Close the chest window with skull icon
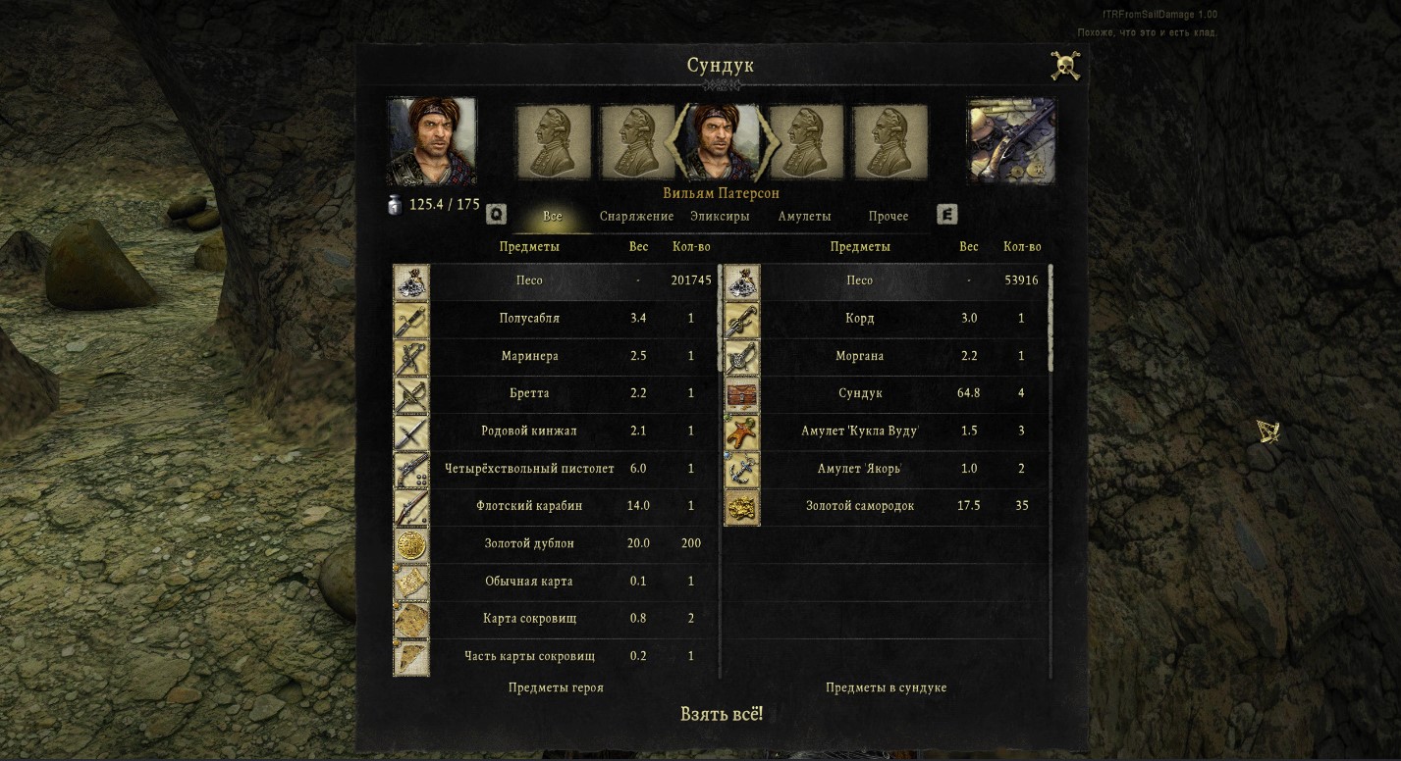The image size is (1401, 761). click(1065, 66)
